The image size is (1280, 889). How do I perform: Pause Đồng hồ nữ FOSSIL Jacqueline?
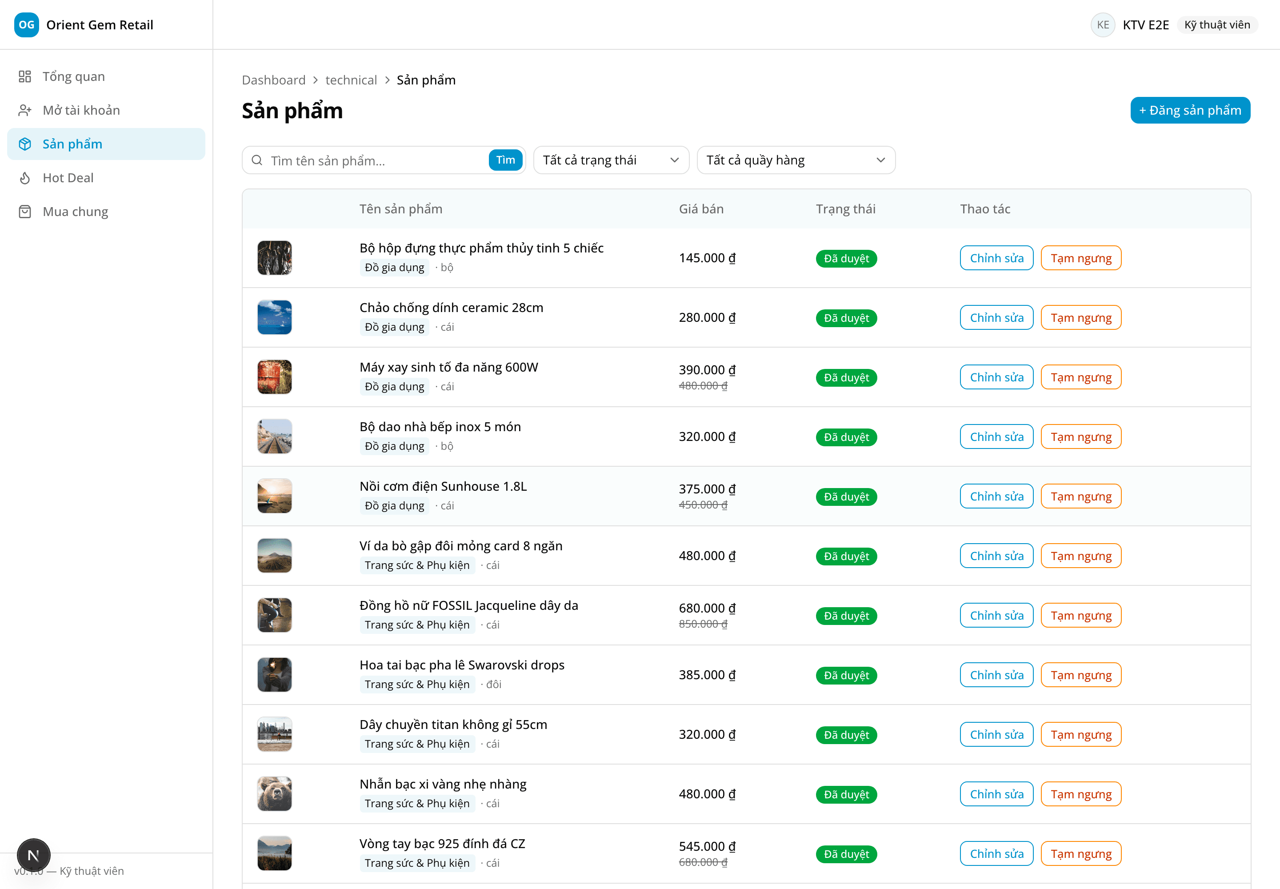click(1080, 616)
